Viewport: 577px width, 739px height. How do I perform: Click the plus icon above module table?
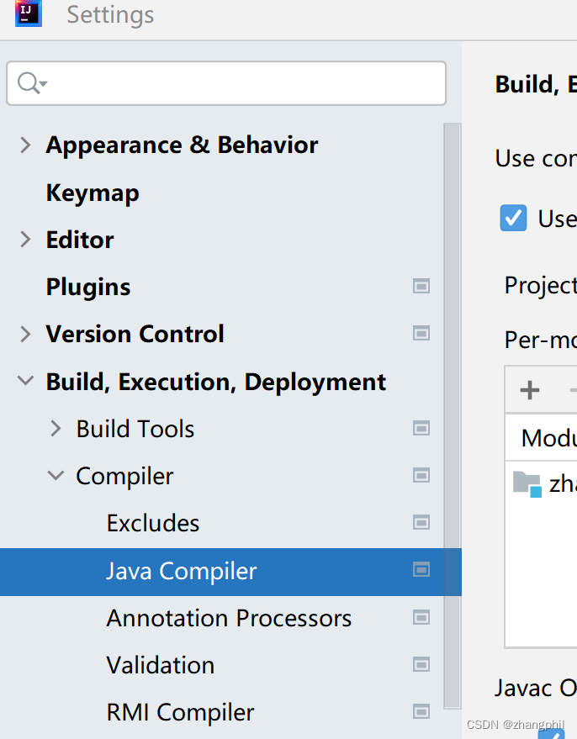529,390
